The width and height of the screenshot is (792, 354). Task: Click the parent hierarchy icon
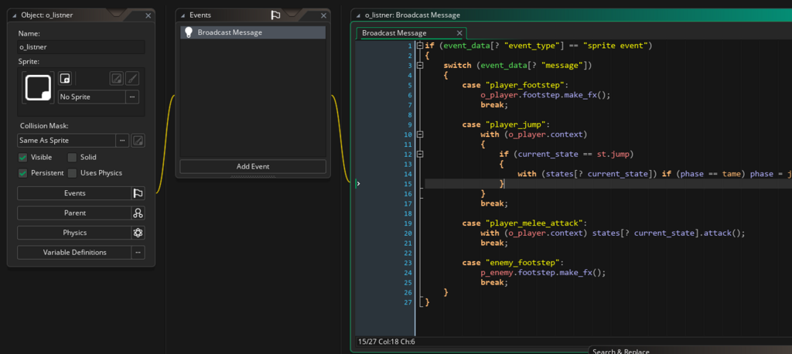pos(138,213)
